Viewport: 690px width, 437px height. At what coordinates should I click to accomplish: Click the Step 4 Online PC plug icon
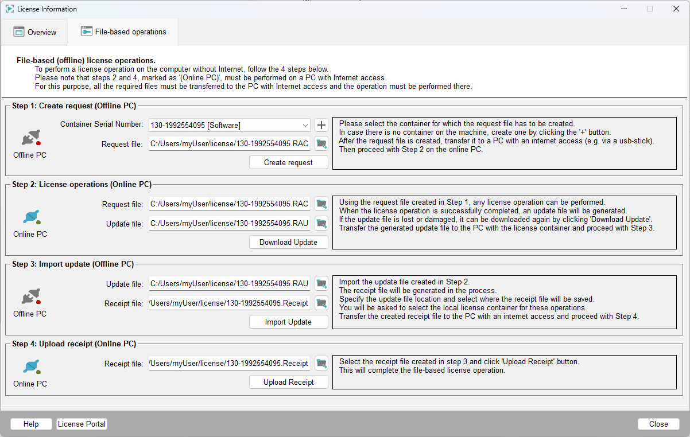[x=30, y=367]
